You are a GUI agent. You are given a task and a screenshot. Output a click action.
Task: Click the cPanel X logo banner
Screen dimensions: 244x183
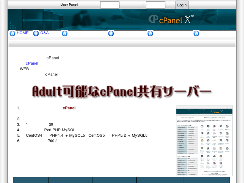click(x=122, y=19)
